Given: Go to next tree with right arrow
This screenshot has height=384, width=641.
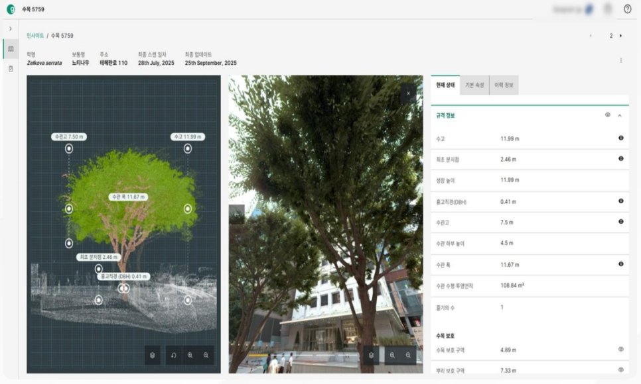Looking at the screenshot, I should 620,36.
